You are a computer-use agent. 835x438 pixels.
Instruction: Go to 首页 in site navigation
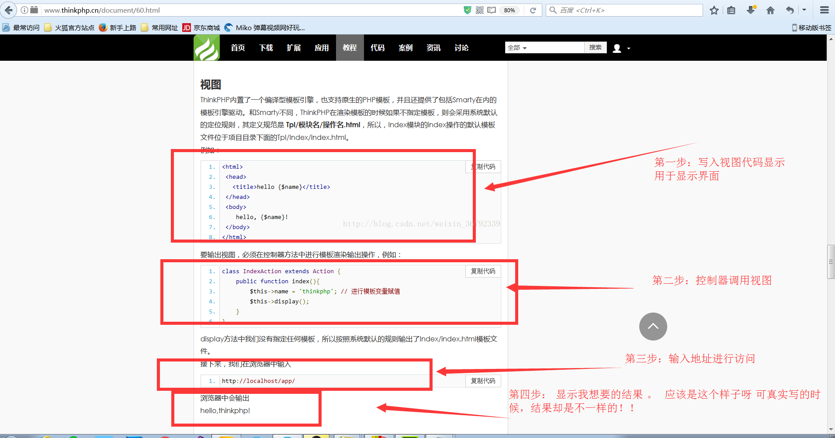click(238, 48)
